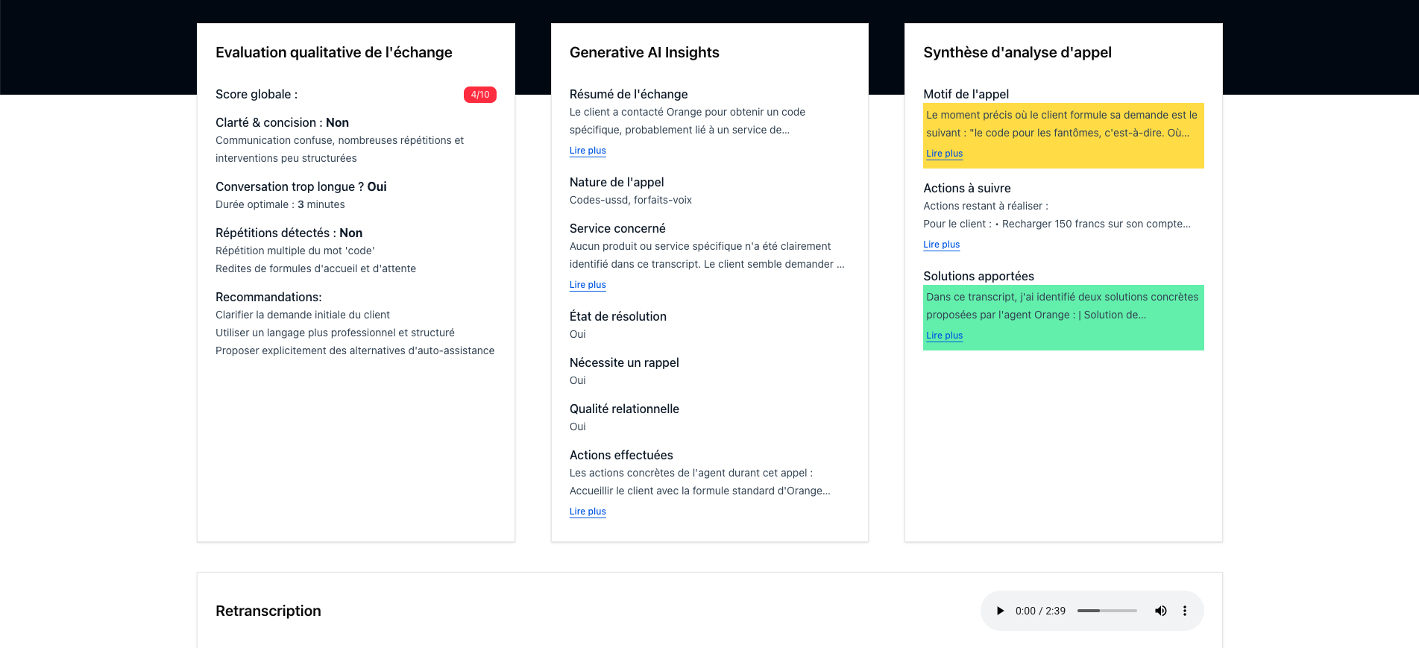The width and height of the screenshot is (1419, 648).
Task: Click the green highlighted Solutions apportées text
Action: pyautogui.click(x=1062, y=306)
